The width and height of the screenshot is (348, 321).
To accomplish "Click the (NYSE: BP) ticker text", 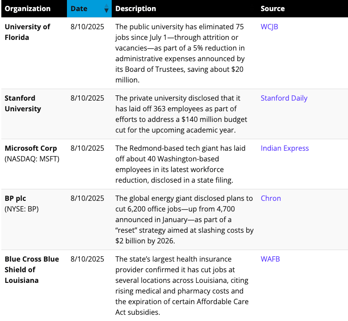I will (22, 209).
